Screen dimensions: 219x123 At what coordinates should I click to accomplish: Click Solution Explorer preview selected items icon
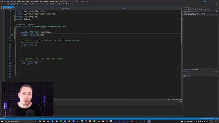click(x=208, y=9)
